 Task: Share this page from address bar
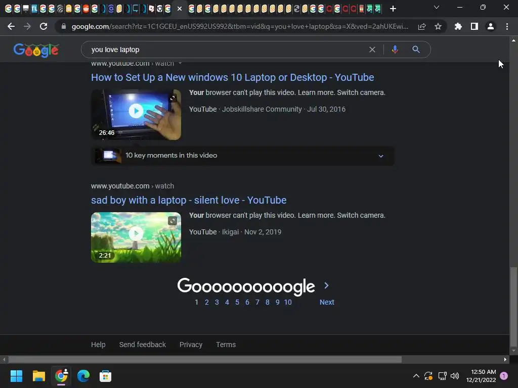[x=422, y=26]
